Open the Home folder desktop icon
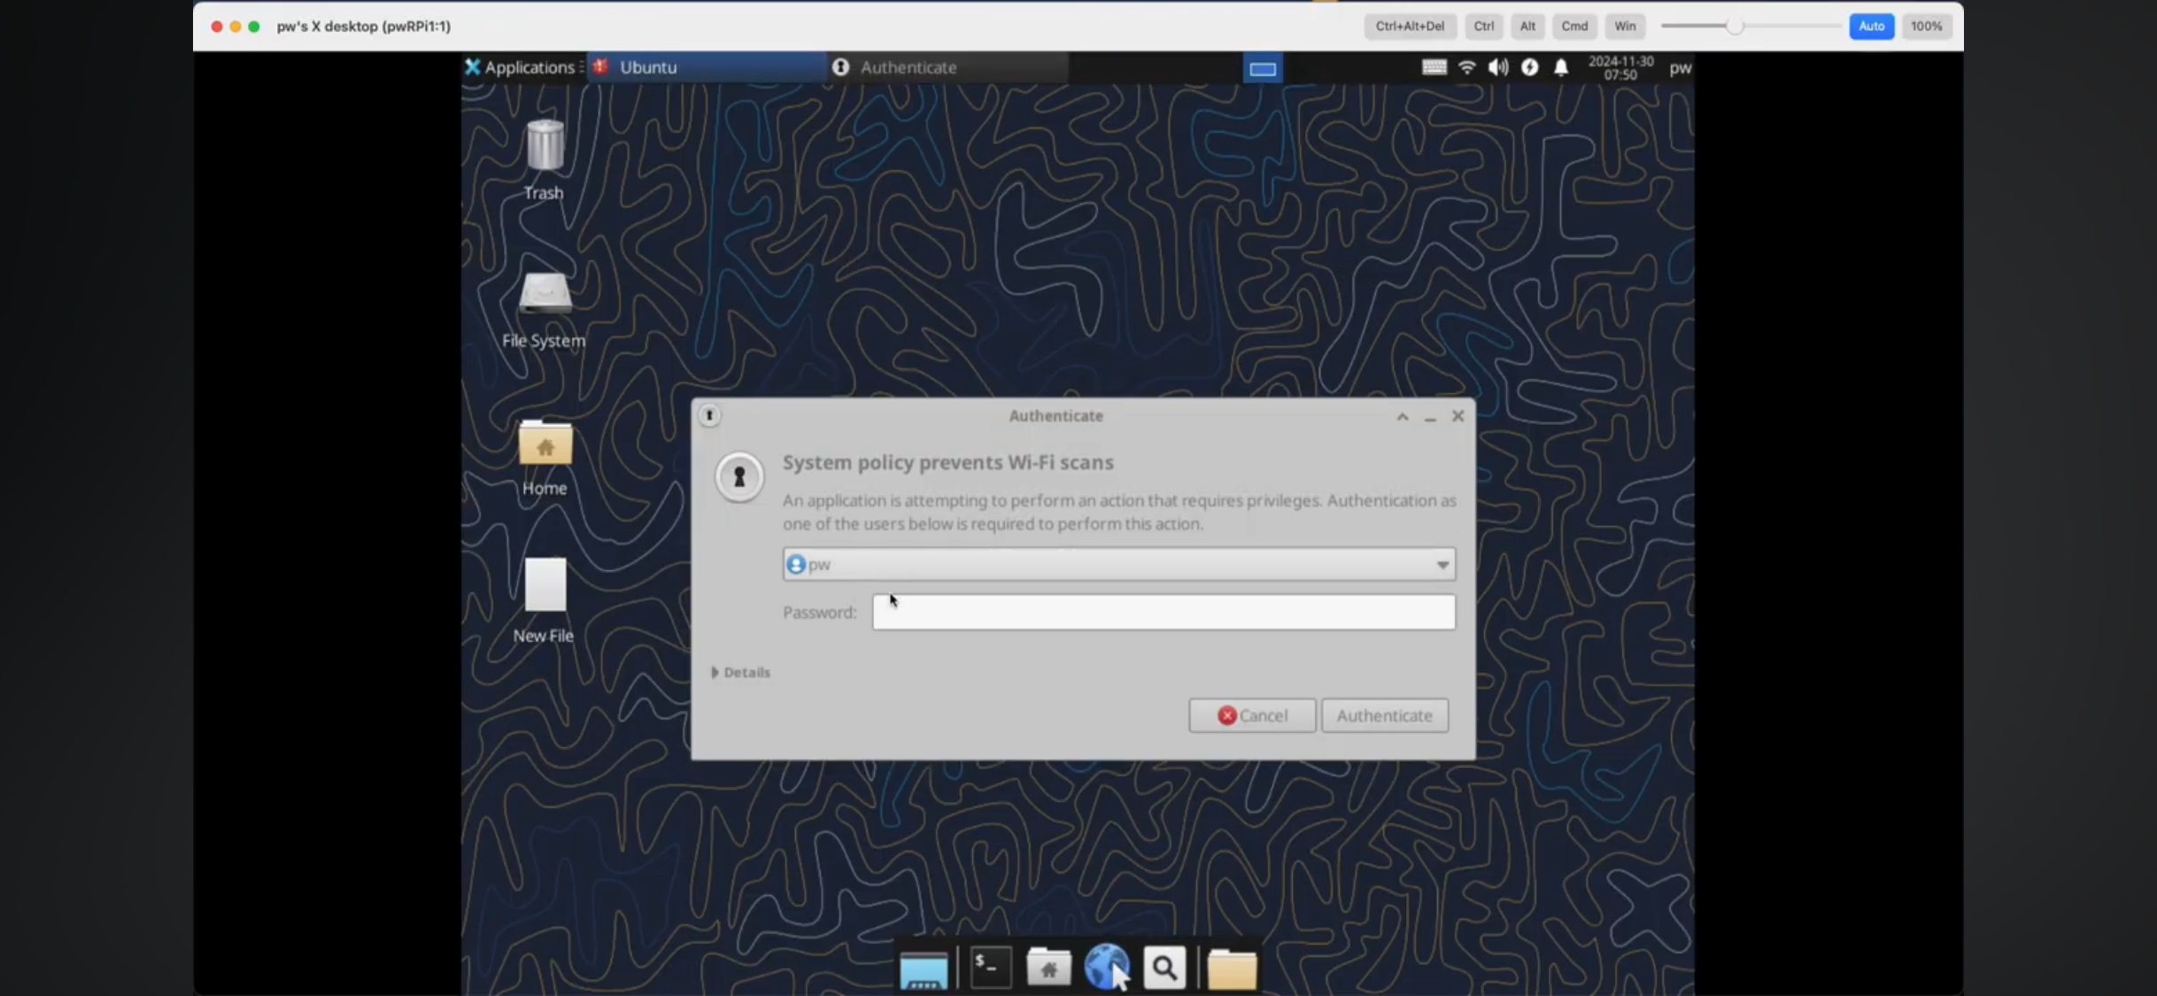Viewport: 2157px width, 996px height. coord(545,444)
